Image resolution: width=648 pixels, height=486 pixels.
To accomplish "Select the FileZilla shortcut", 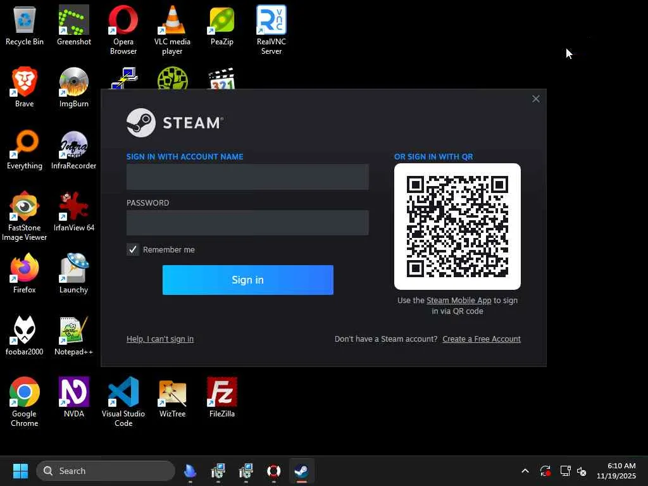I will [x=222, y=397].
